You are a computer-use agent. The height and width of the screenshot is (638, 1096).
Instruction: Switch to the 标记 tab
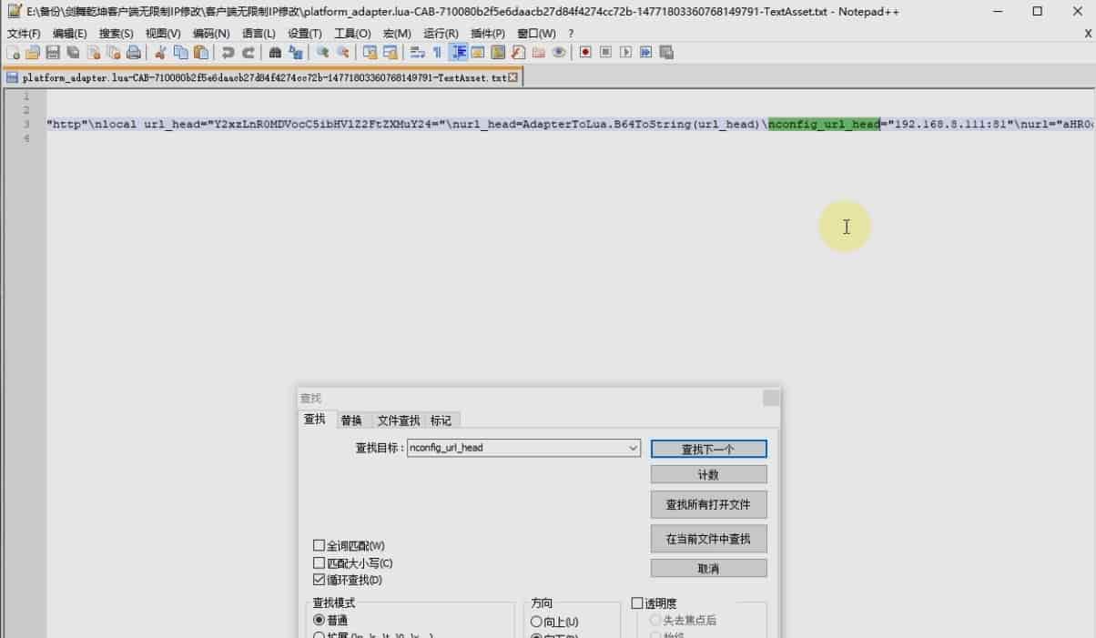click(x=441, y=420)
